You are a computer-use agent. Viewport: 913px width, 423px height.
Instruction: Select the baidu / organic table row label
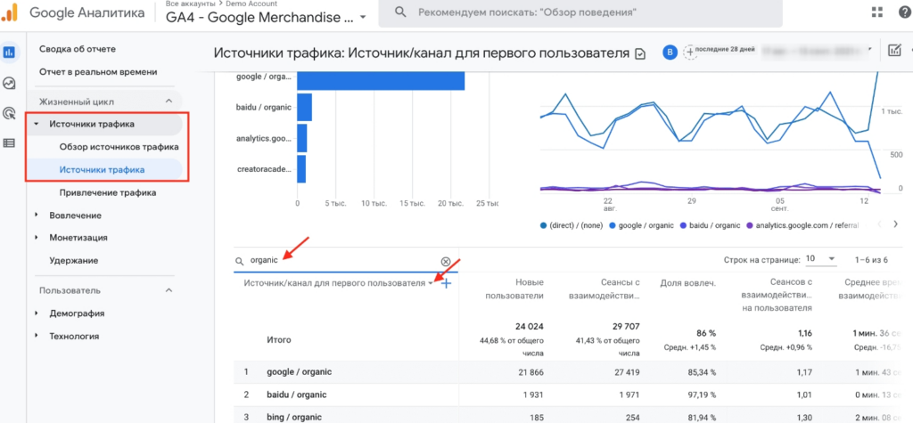click(296, 395)
